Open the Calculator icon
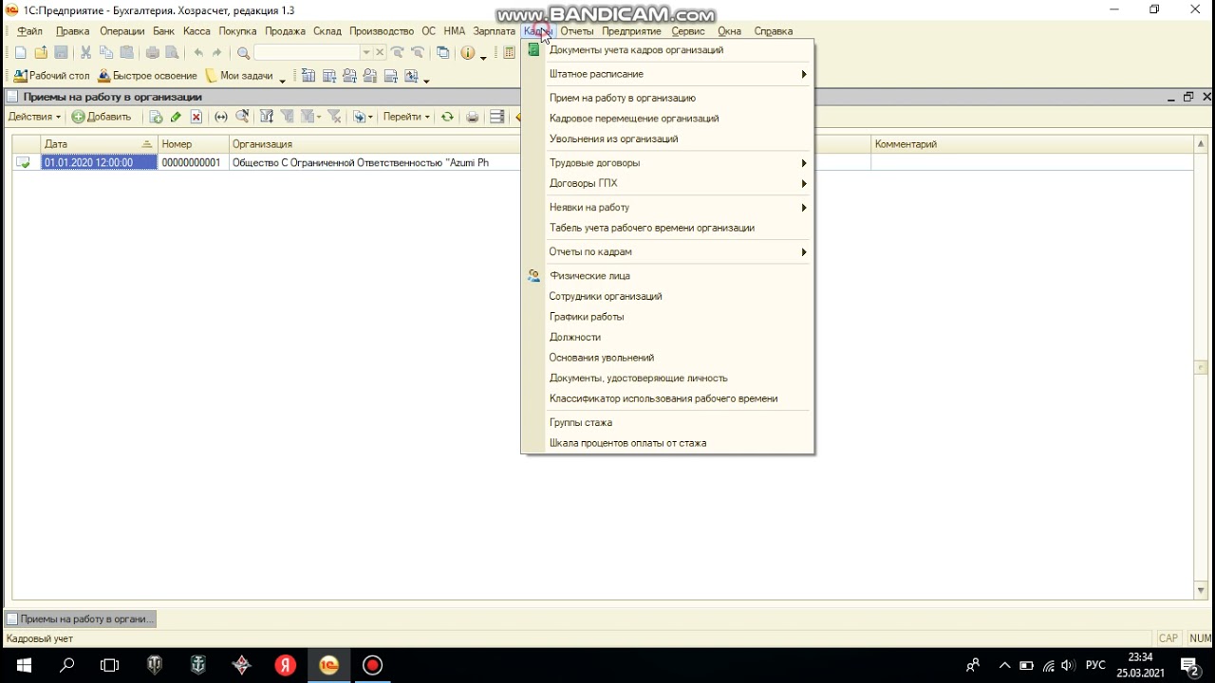 point(510,53)
